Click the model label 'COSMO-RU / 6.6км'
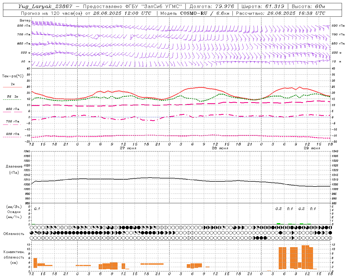The height and width of the screenshot is (276, 346). [205, 13]
